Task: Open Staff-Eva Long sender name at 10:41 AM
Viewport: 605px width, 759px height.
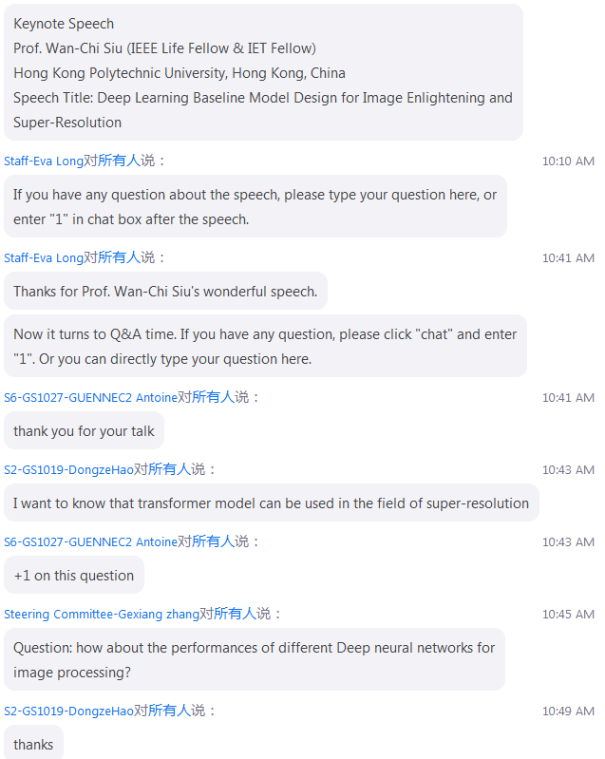Action: click(x=44, y=257)
